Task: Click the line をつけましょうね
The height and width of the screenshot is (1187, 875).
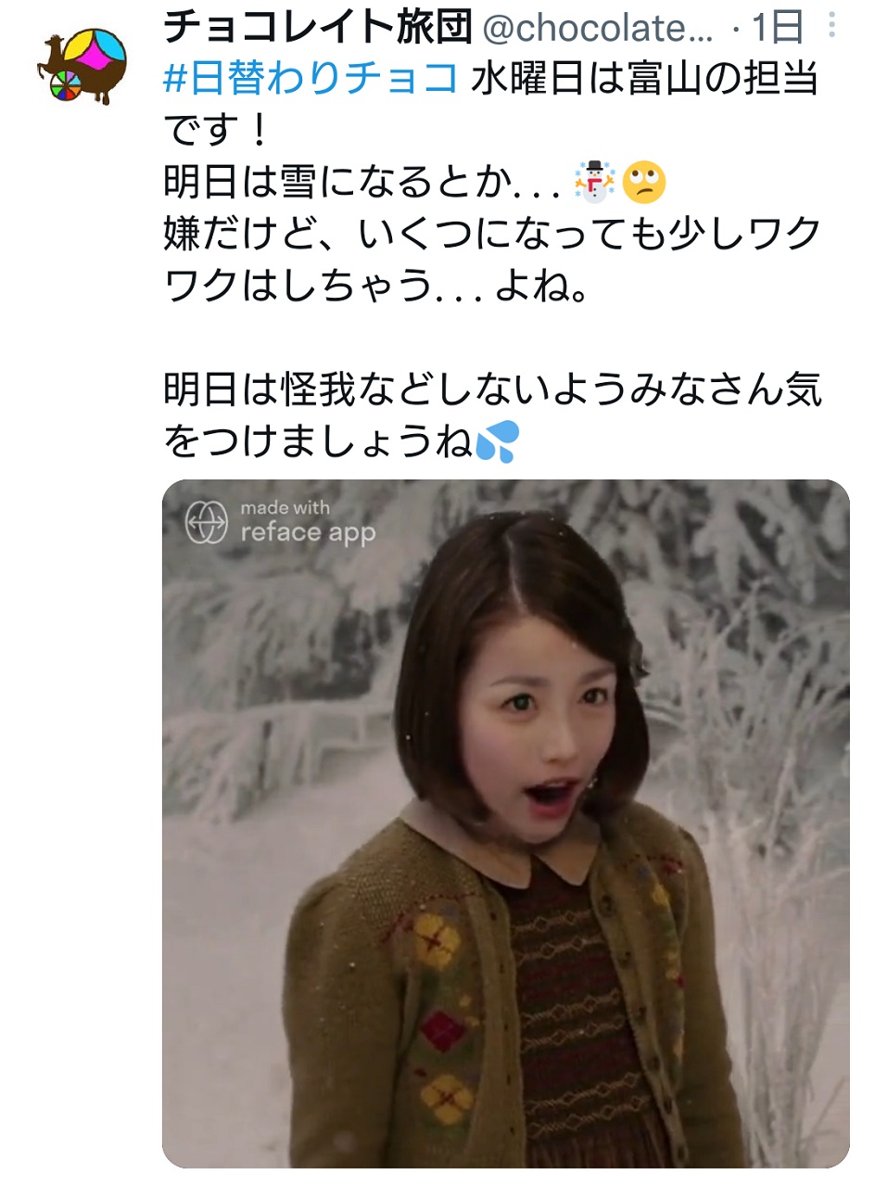Action: click(342, 442)
